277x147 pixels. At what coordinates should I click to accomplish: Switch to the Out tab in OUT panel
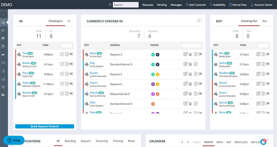click(264, 21)
